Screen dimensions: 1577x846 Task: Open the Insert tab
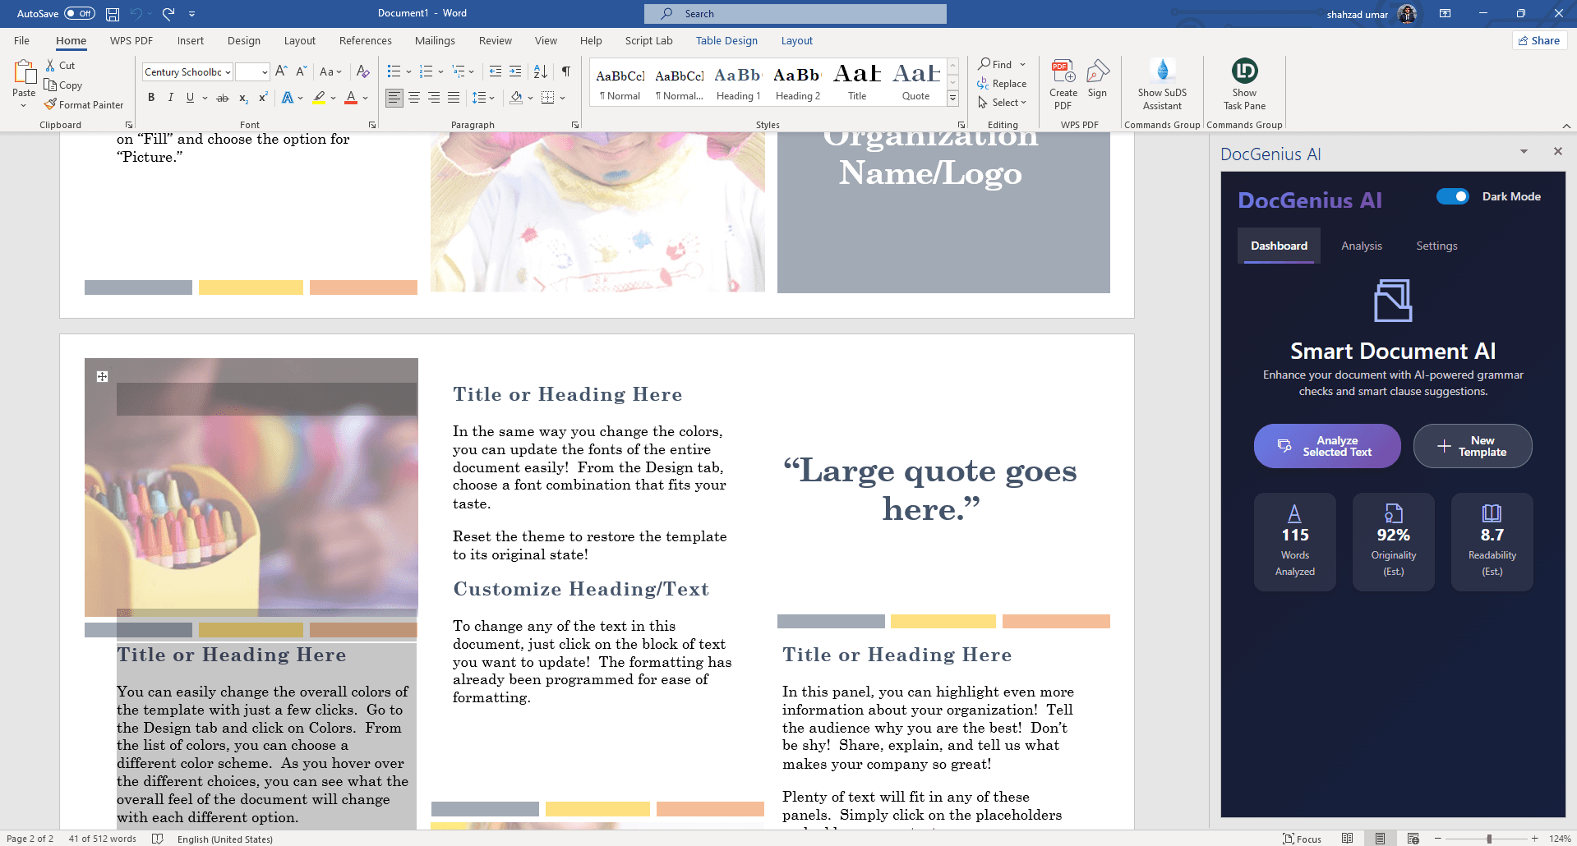(x=190, y=40)
